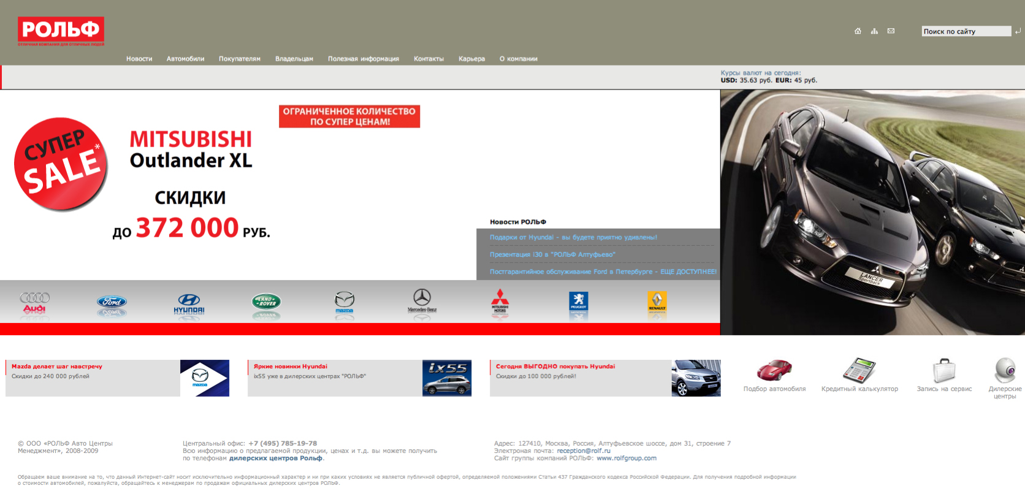
Task: Click the Mitsubishi Lancer photo banner
Action: point(872,212)
